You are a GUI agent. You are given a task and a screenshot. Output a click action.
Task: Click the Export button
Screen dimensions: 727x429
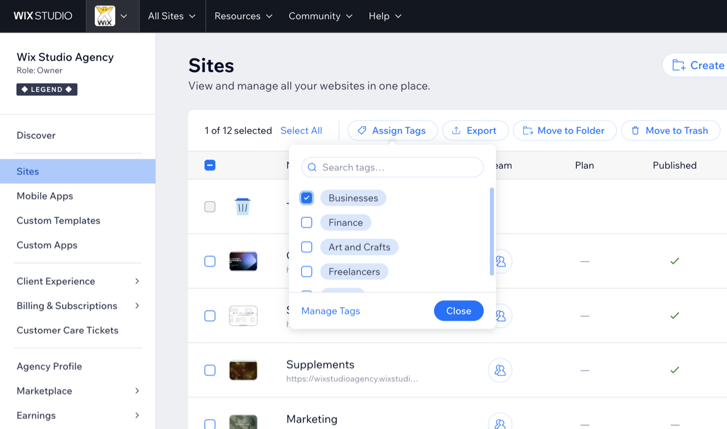coord(475,130)
